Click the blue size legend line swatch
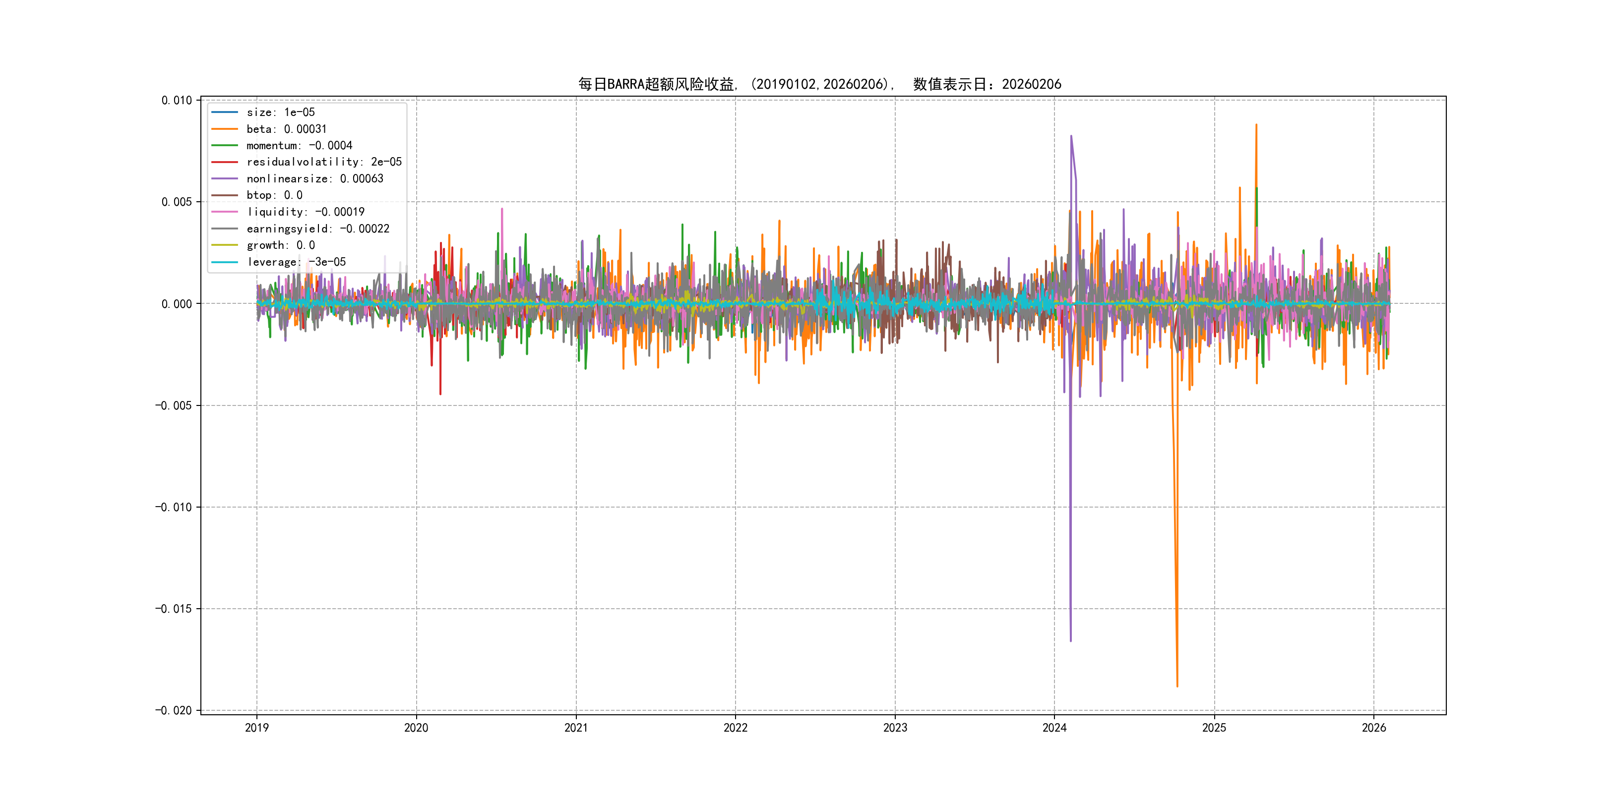Viewport: 1607px width, 803px height. click(x=225, y=112)
